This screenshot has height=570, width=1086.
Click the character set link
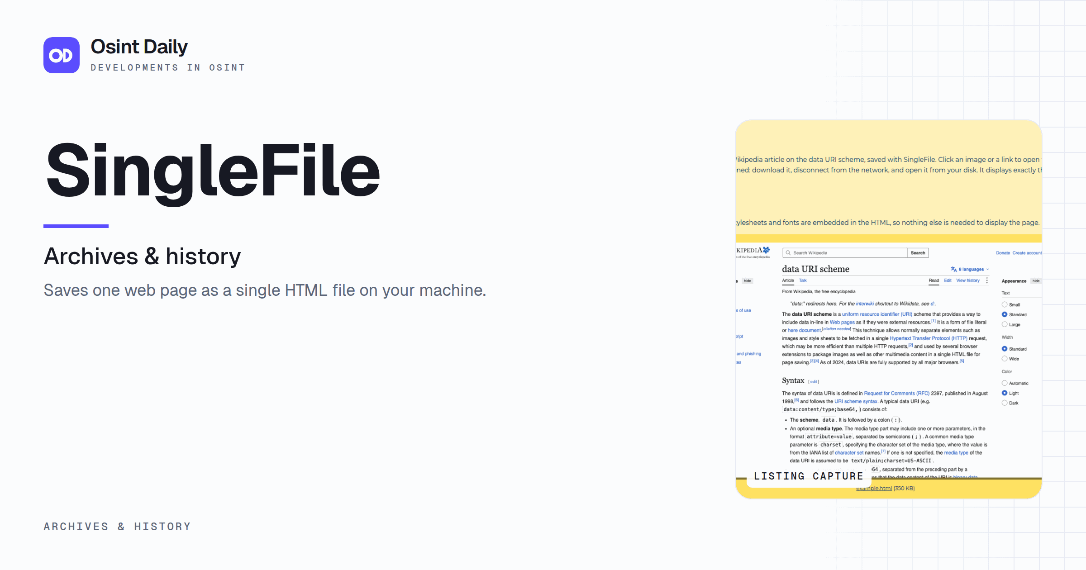pyautogui.click(x=849, y=453)
